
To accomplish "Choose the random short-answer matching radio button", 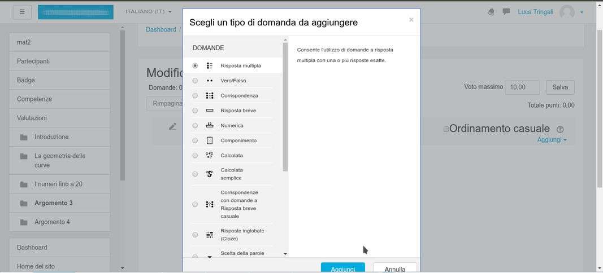I will pos(195,204).
